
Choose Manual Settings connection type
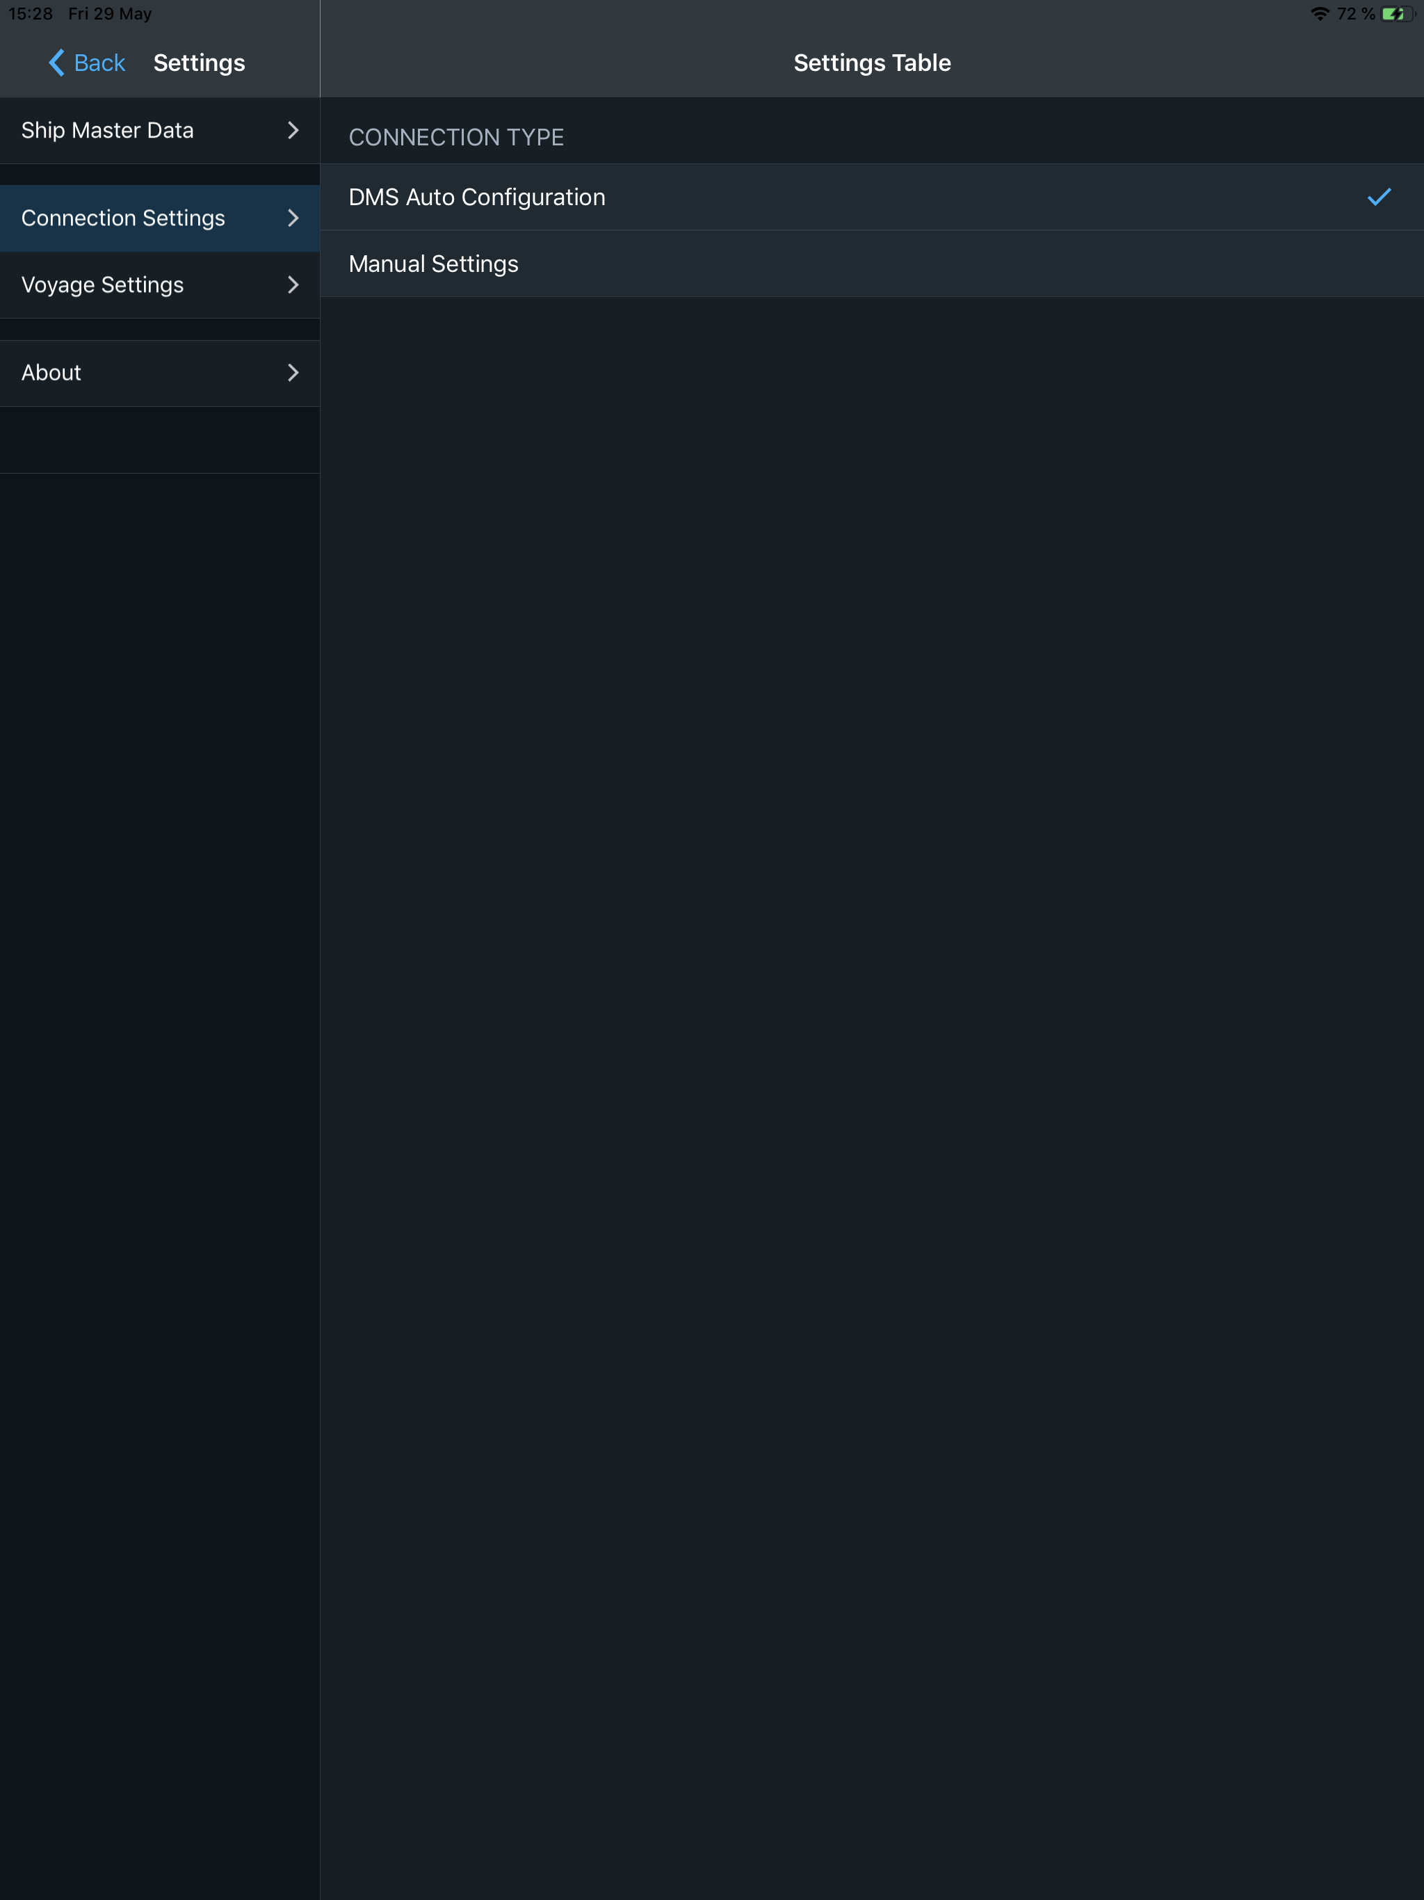pos(434,264)
